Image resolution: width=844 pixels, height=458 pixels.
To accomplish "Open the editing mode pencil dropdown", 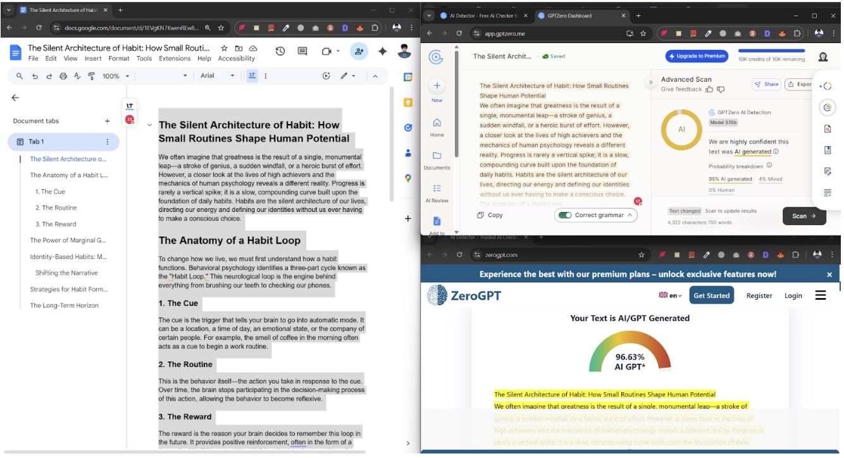I will point(347,76).
